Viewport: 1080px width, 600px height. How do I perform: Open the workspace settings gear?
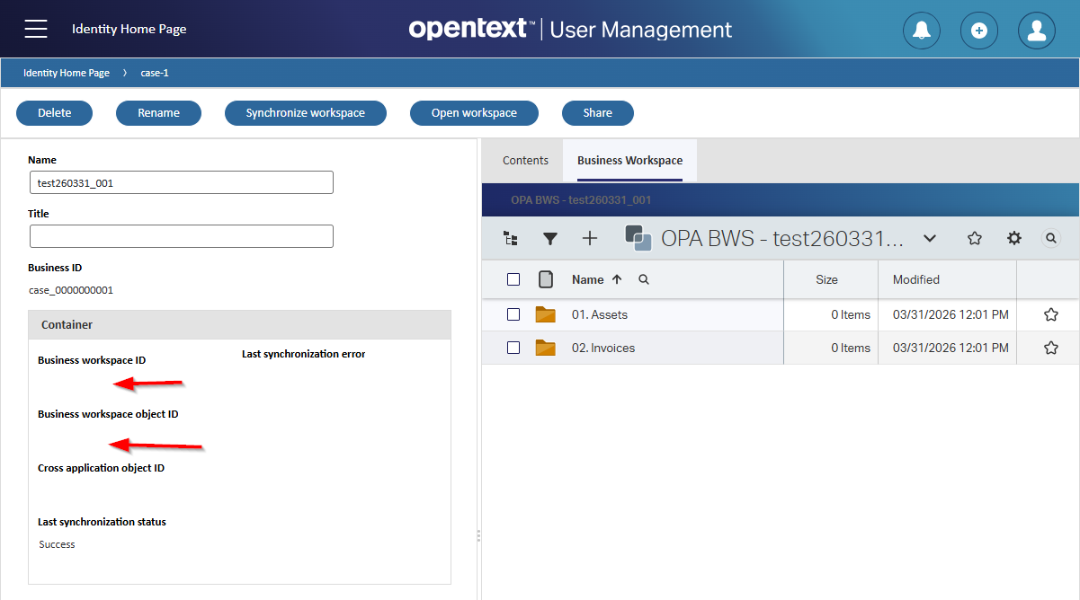point(1014,238)
